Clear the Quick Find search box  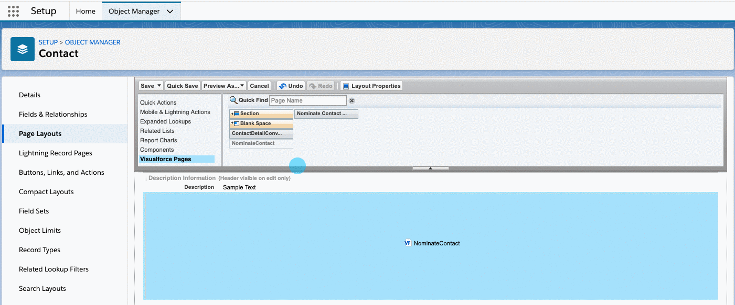click(x=352, y=100)
